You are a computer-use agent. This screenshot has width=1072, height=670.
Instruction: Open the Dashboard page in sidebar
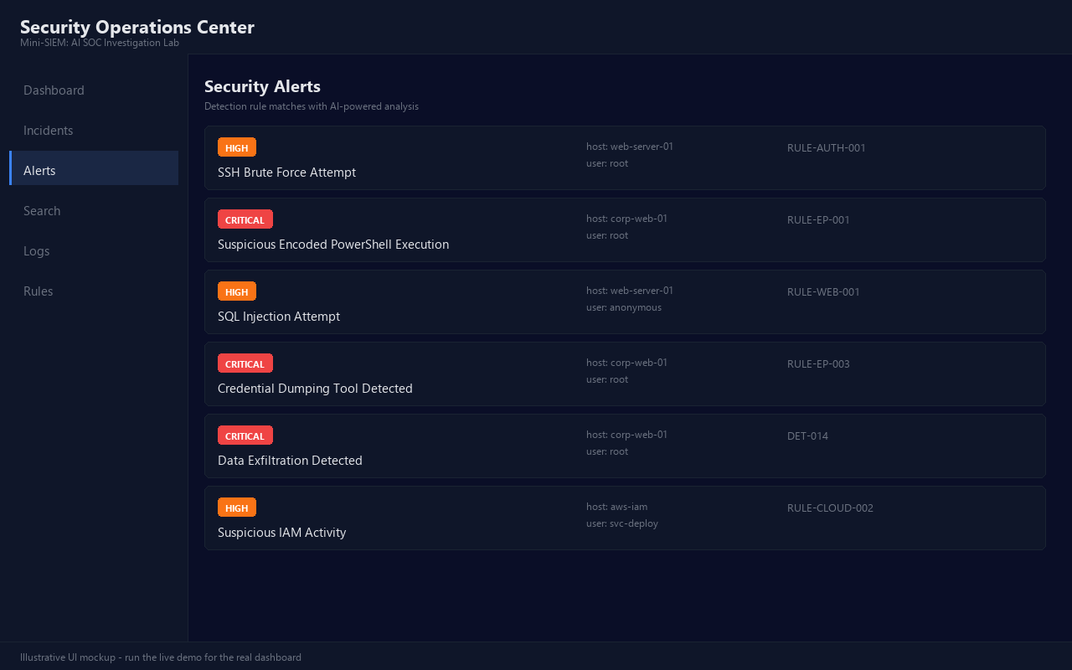(x=94, y=90)
